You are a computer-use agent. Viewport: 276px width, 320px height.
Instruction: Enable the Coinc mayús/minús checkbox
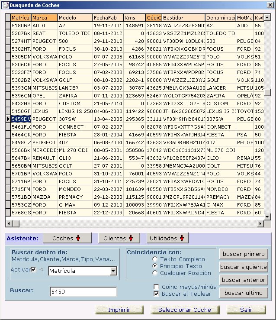156,287
